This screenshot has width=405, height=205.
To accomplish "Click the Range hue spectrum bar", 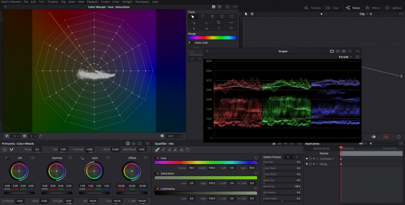I will tap(212, 38).
